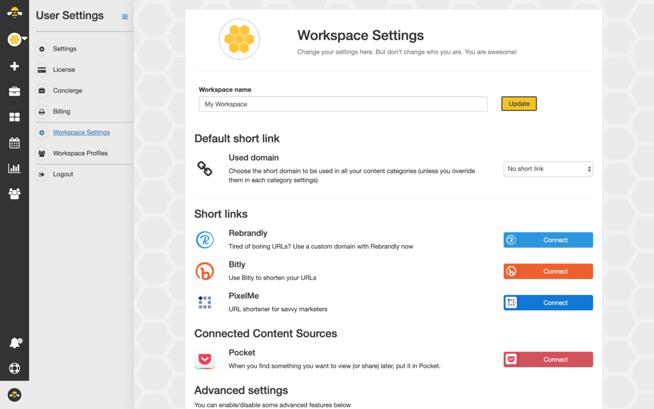The width and height of the screenshot is (654, 409).
Task: Open the notifications bell icon
Action: [x=15, y=343]
